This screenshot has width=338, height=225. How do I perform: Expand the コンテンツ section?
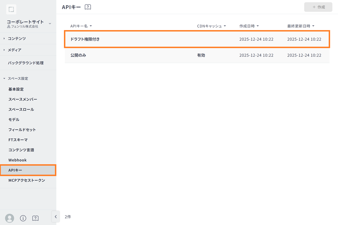[17, 39]
